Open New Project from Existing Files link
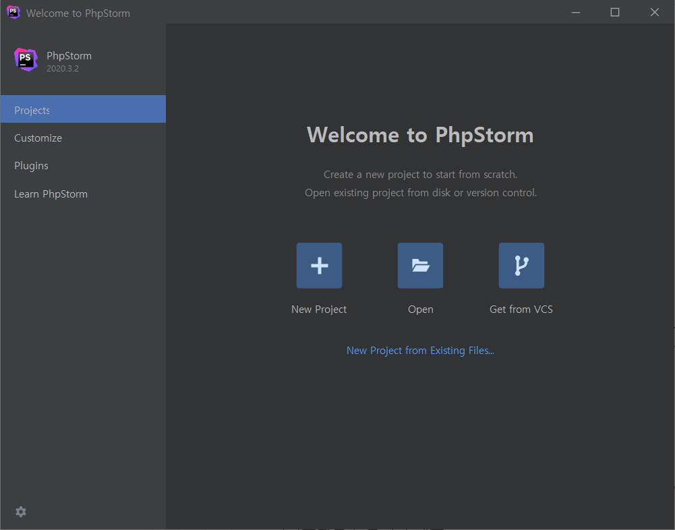675x530 pixels. (420, 351)
